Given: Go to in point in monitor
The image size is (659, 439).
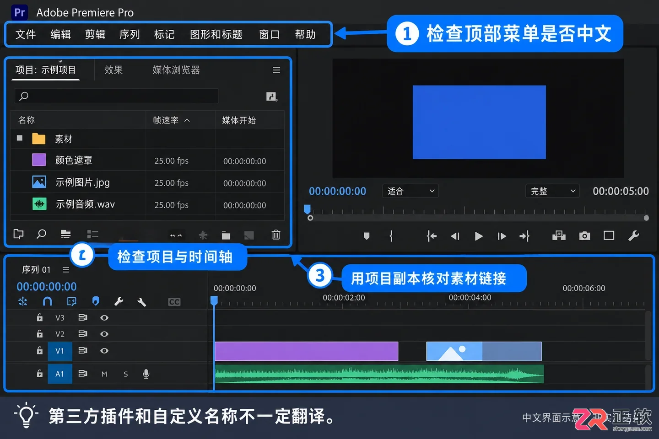Looking at the screenshot, I should 432,236.
